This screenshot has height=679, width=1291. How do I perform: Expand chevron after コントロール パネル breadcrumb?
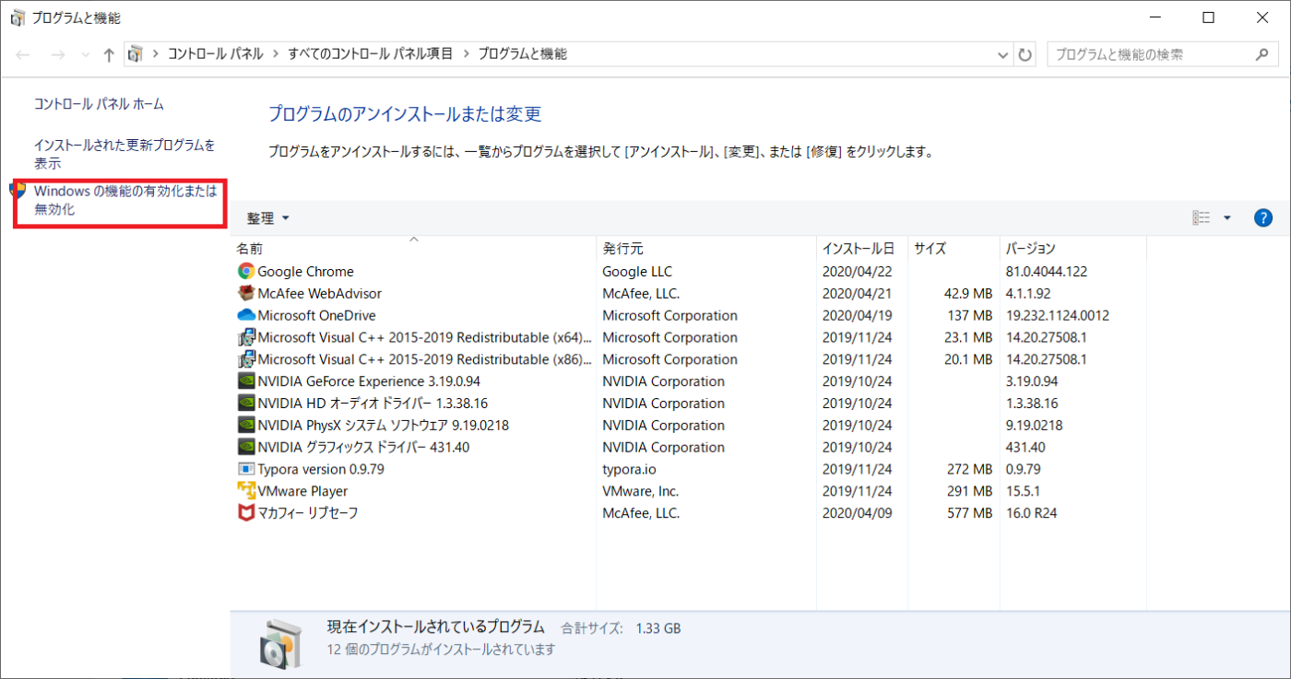[276, 54]
